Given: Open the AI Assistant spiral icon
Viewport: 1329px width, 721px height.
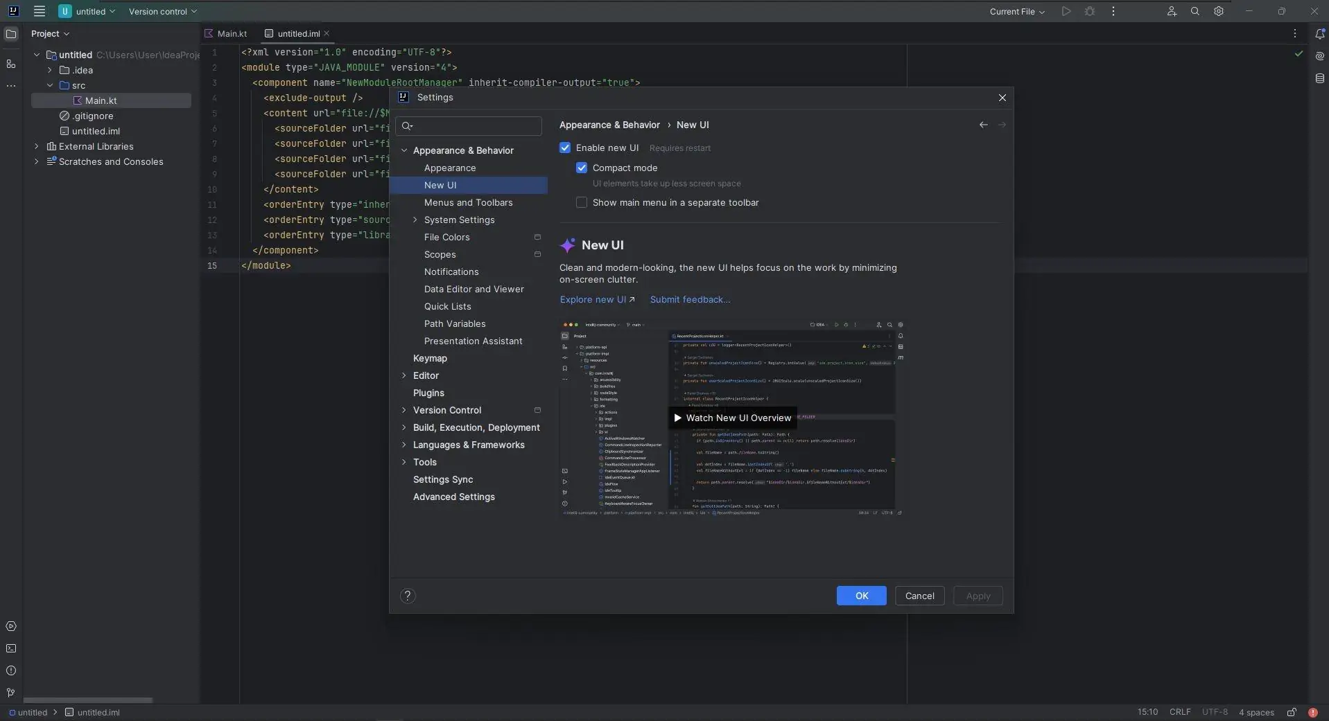Looking at the screenshot, I should (1320, 56).
